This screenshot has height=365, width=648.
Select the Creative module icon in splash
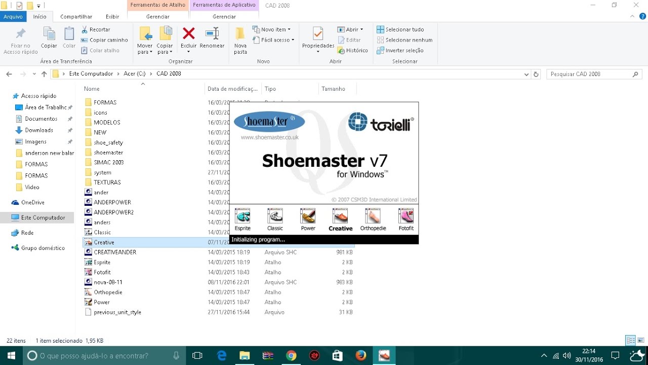point(340,216)
